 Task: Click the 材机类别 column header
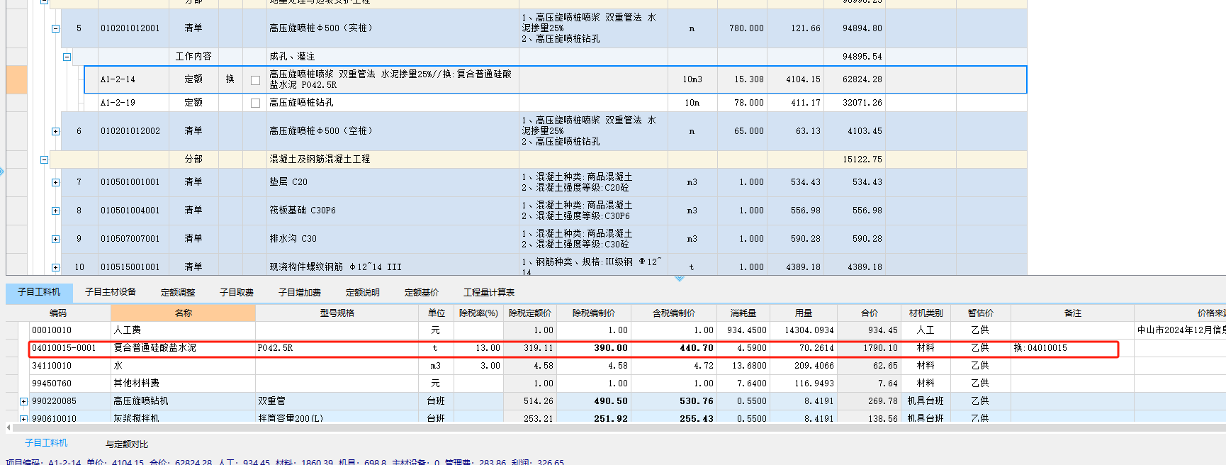tap(926, 313)
